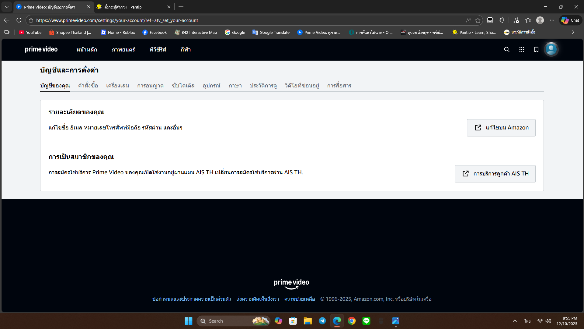Switch to the อุปกรณ์ settings tab
Image resolution: width=584 pixels, height=329 pixels.
[x=211, y=86]
